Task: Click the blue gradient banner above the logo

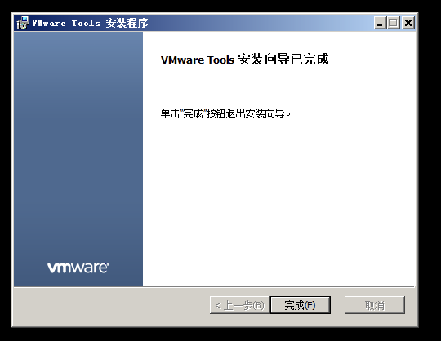Action: (78, 140)
